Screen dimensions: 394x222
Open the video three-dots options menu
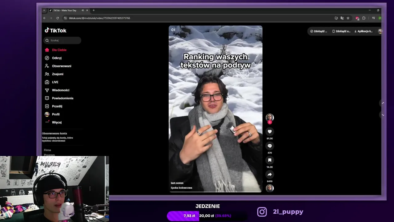pyautogui.click(x=257, y=30)
